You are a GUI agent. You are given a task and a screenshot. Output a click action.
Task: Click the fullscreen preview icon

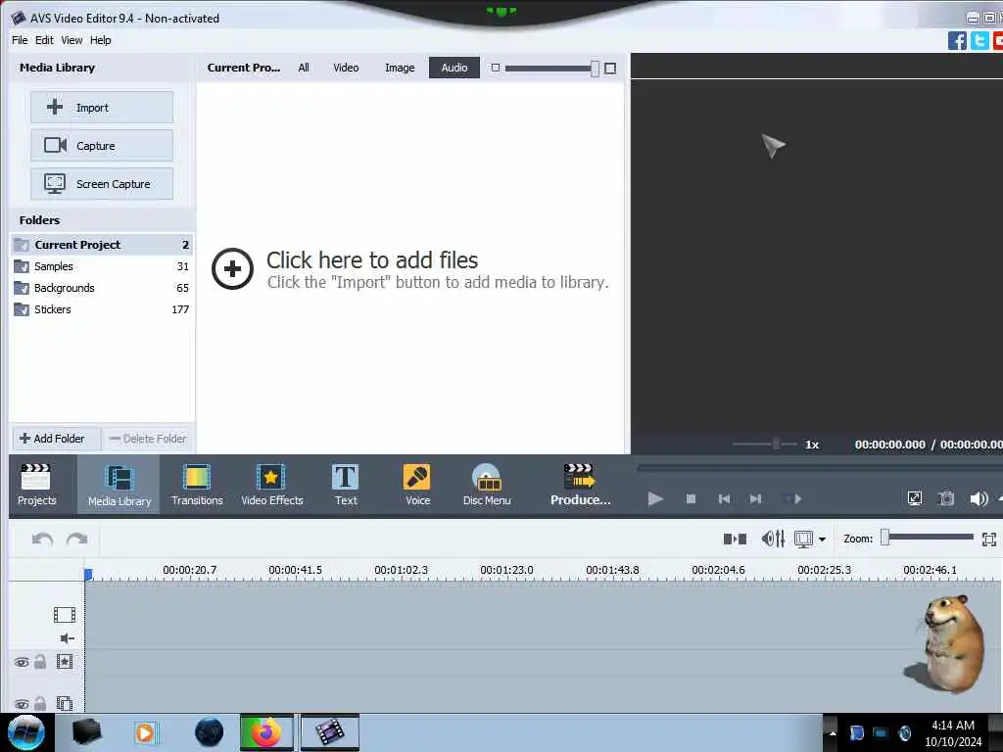pos(915,498)
